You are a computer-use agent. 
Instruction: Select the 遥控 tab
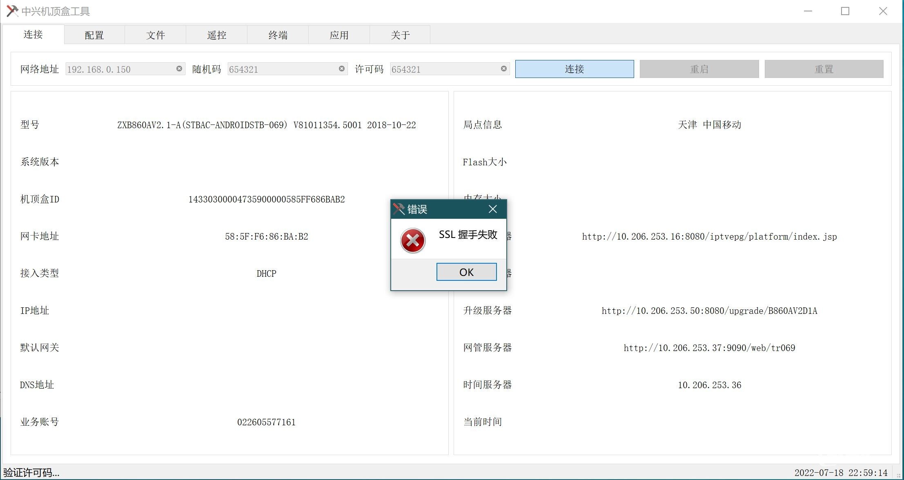(x=217, y=35)
